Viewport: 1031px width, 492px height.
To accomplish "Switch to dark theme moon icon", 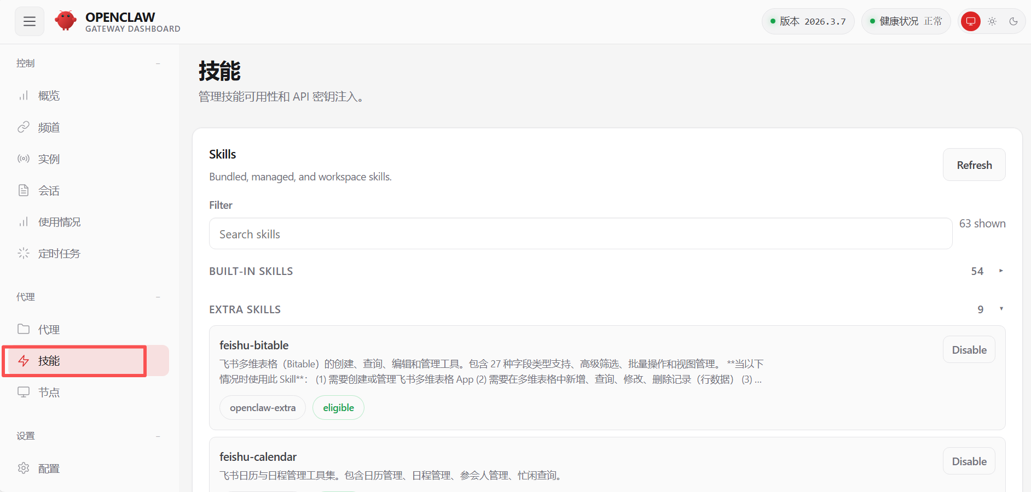I will pyautogui.click(x=1013, y=21).
